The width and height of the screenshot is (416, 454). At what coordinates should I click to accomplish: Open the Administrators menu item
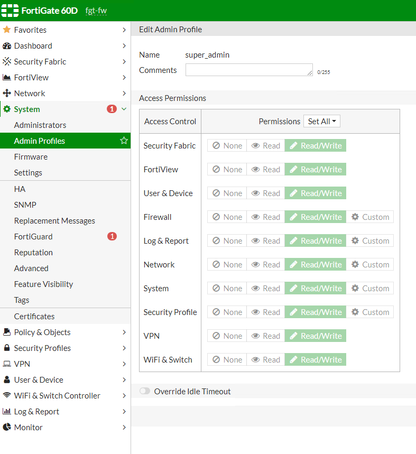[x=40, y=125]
